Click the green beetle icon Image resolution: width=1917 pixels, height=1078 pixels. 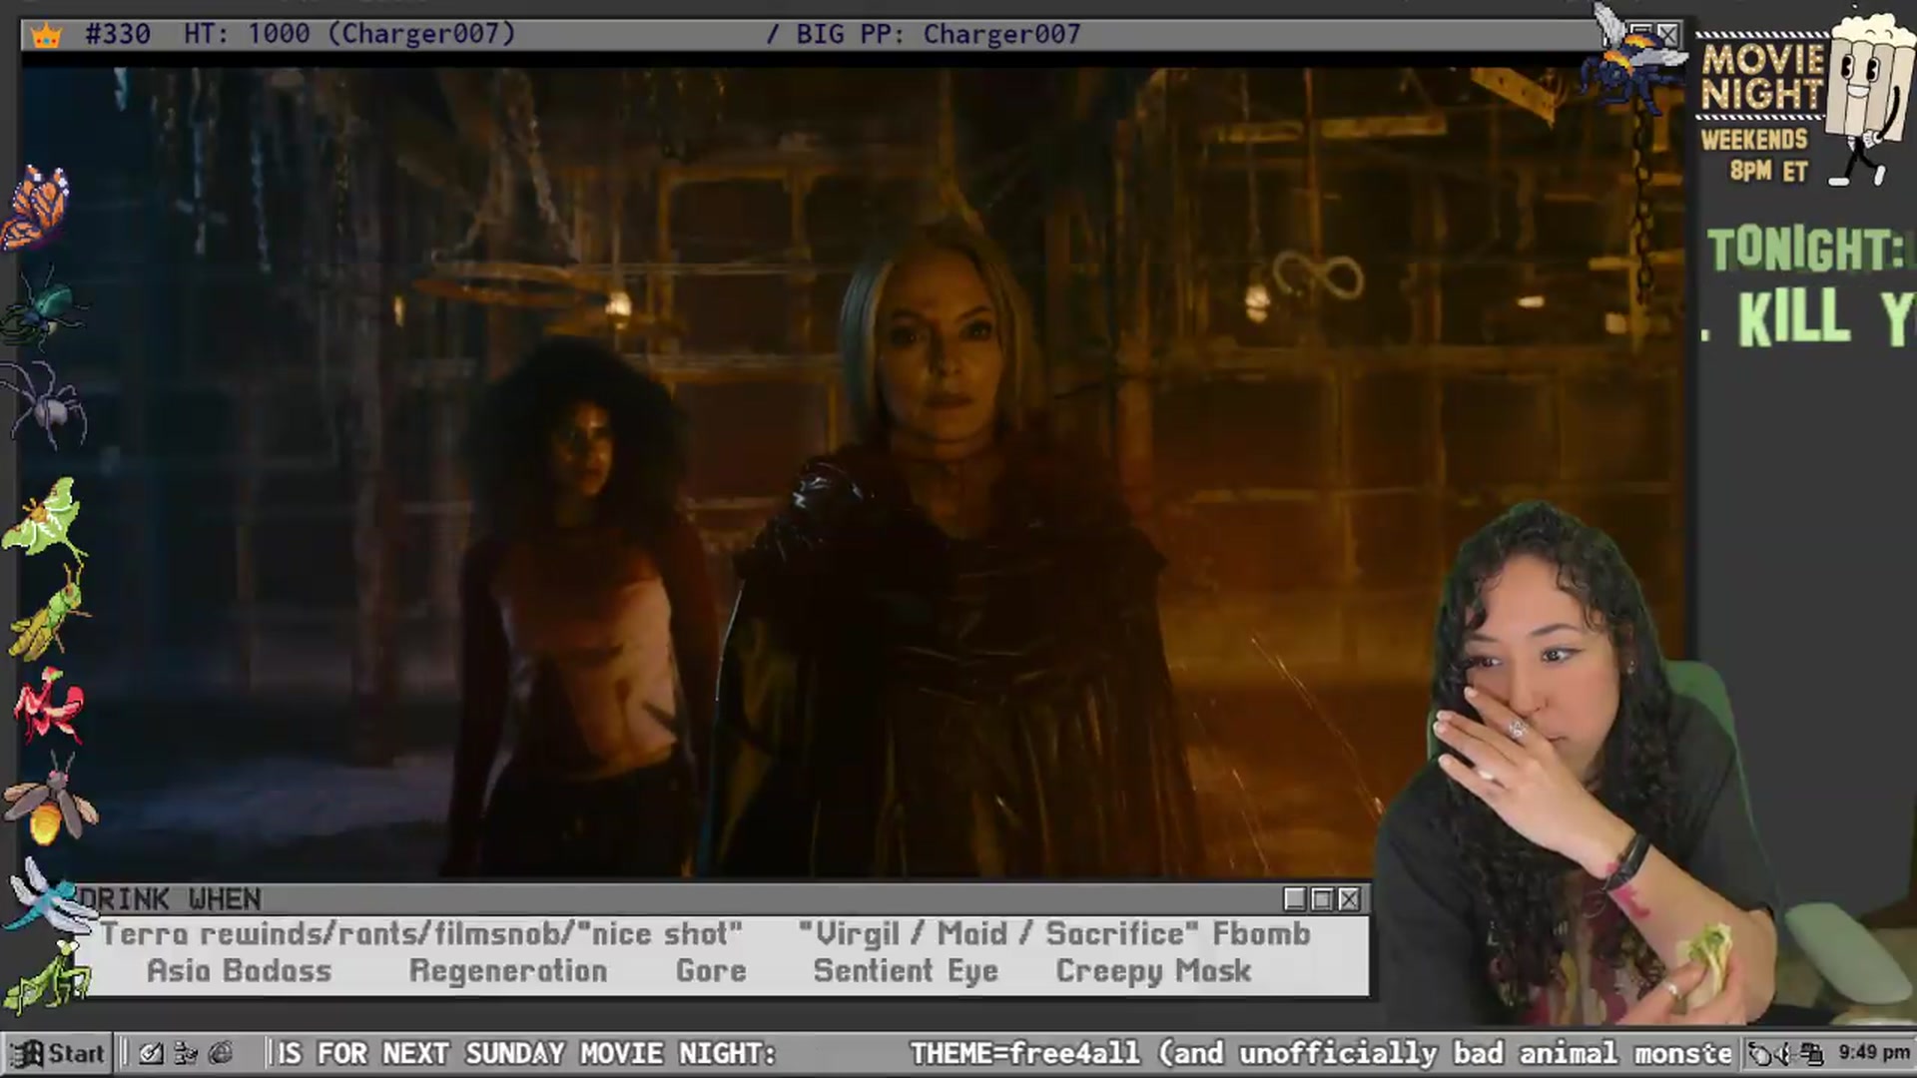click(42, 307)
